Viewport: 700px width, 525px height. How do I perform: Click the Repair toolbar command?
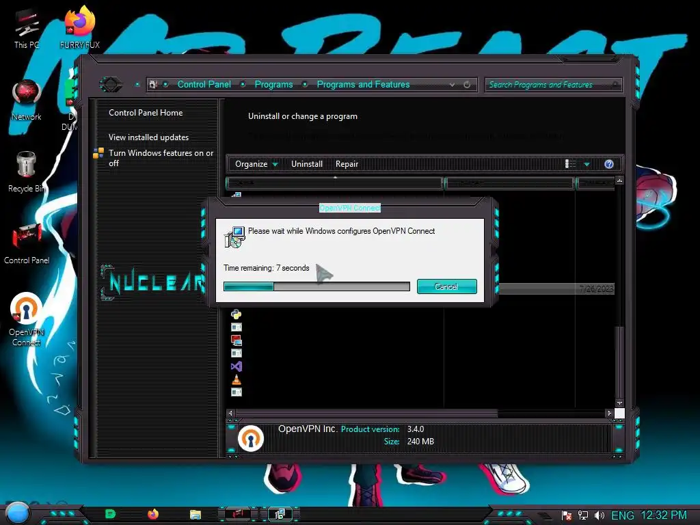tap(347, 164)
